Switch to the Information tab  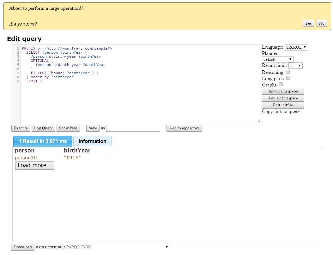coord(92,141)
